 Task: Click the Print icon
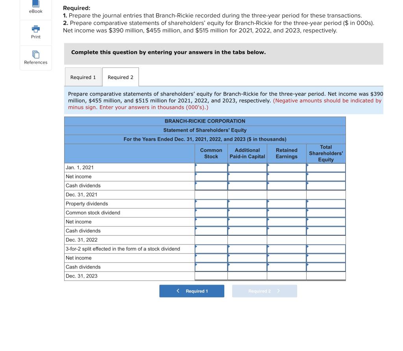35,32
